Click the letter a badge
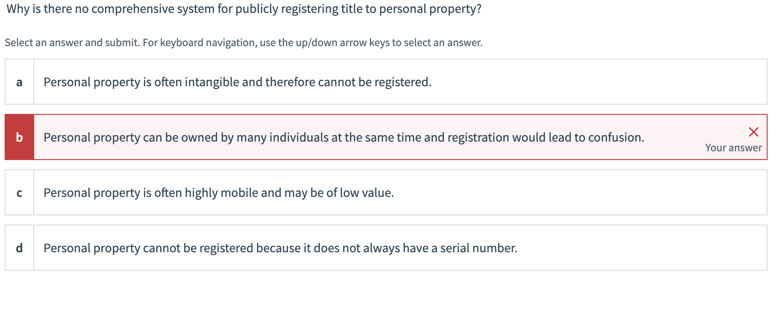The height and width of the screenshot is (309, 775). (18, 82)
